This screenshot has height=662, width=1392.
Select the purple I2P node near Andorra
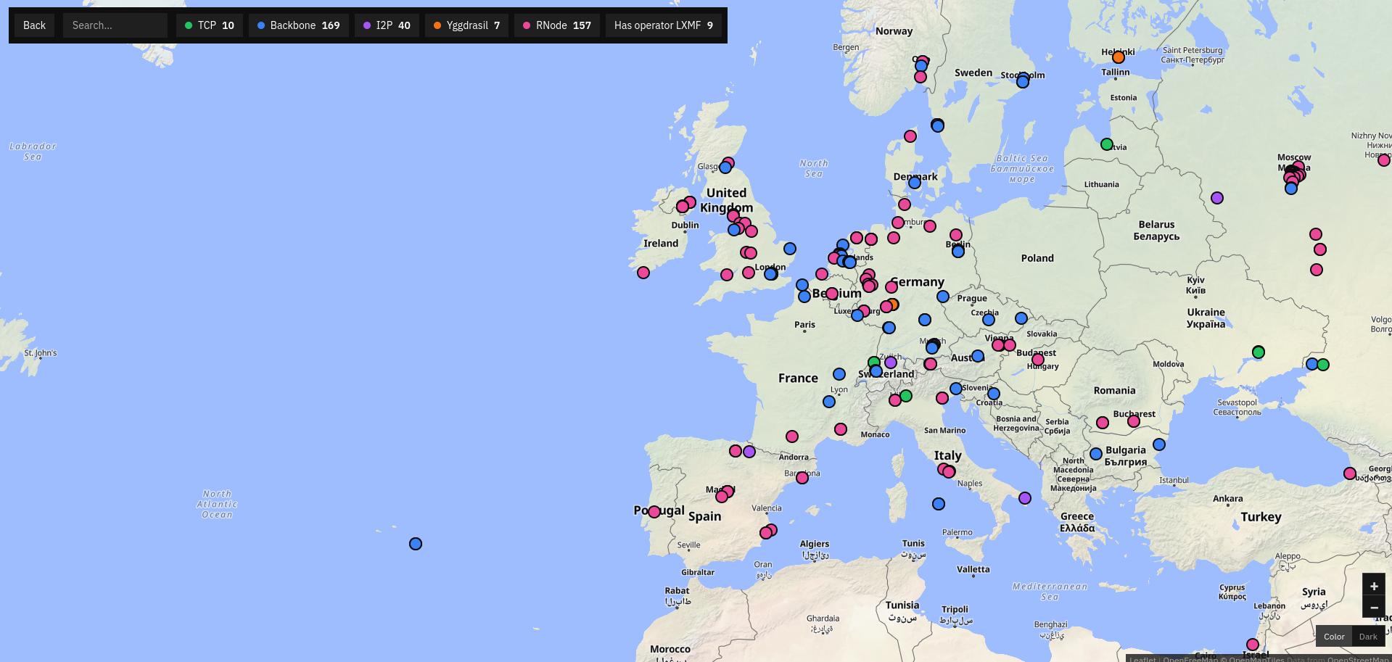(x=749, y=452)
